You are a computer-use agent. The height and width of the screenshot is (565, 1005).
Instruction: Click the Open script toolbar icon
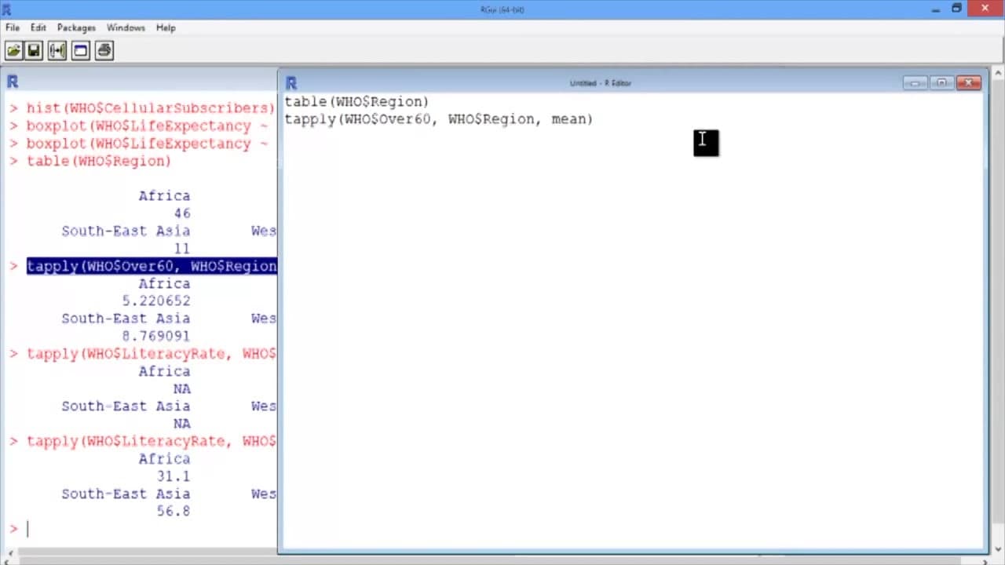(13, 51)
